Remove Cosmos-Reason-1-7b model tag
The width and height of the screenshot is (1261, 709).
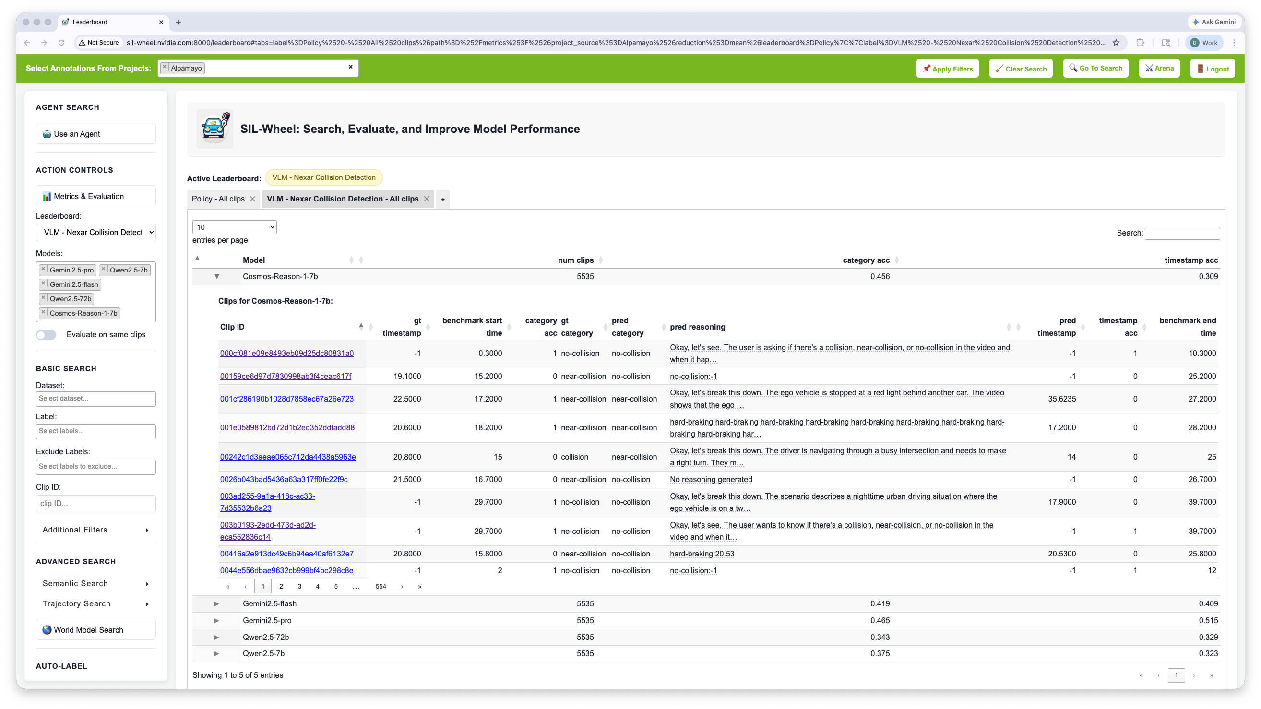44,312
